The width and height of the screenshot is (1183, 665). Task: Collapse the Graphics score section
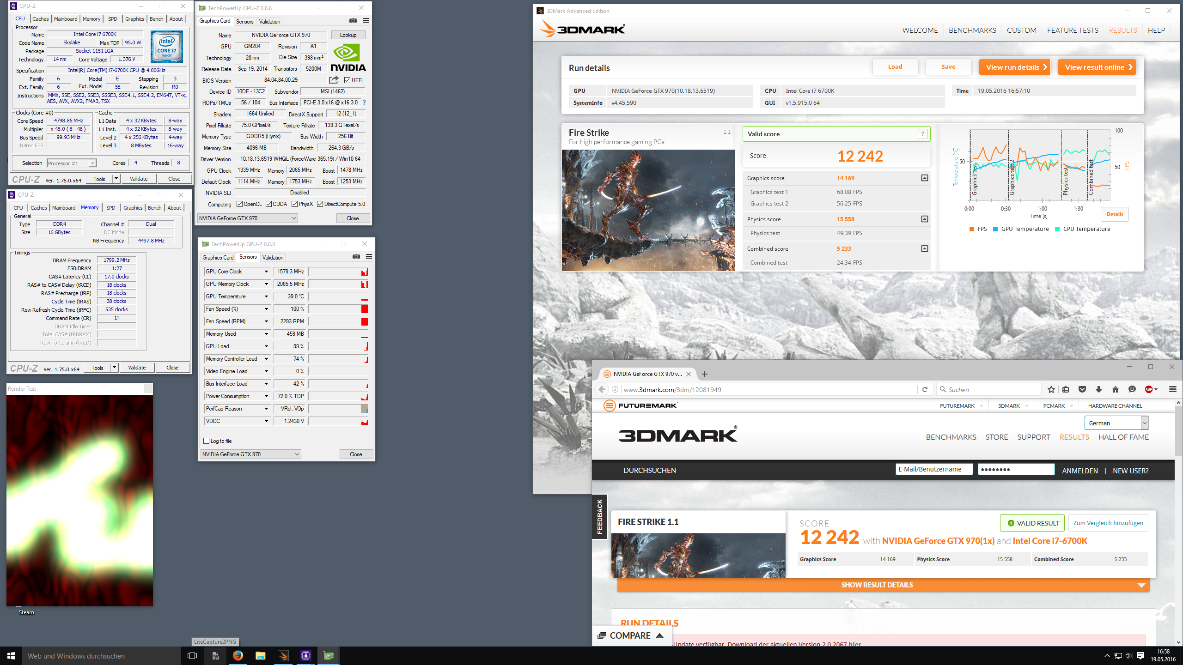[924, 178]
